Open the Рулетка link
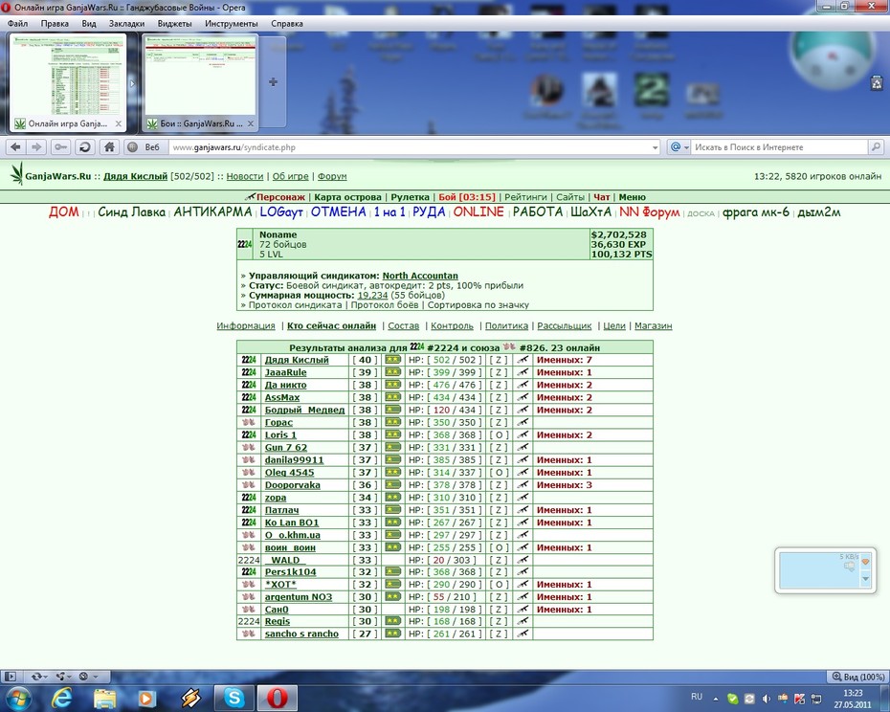The height and width of the screenshot is (712, 890). tap(410, 197)
